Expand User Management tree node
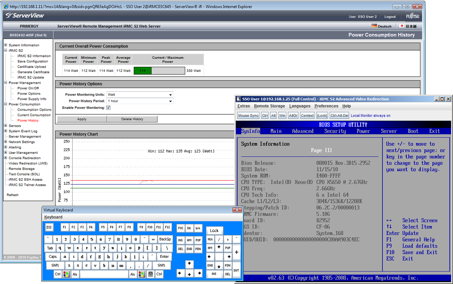 6,152
